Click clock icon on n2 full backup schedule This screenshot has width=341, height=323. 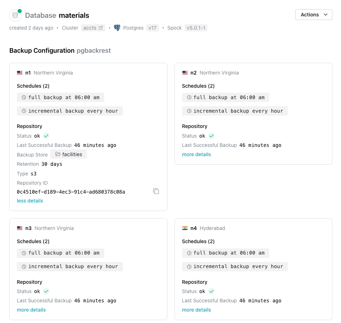click(189, 97)
